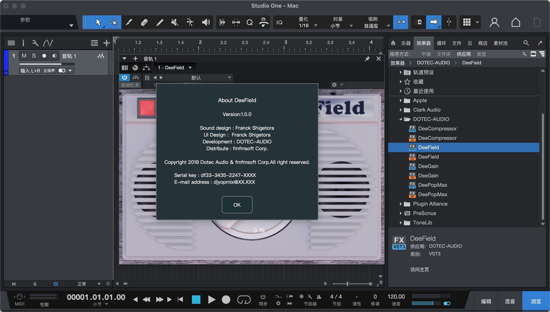Image resolution: width=550 pixels, height=312 pixels.
Task: Open the 编辑 edit view button
Action: (x=486, y=301)
